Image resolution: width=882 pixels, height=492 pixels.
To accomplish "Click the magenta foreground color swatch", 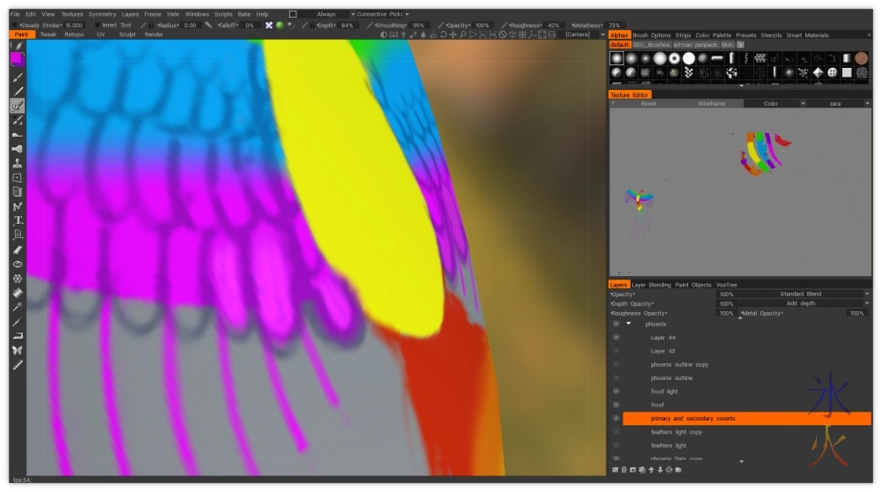I will coord(17,58).
